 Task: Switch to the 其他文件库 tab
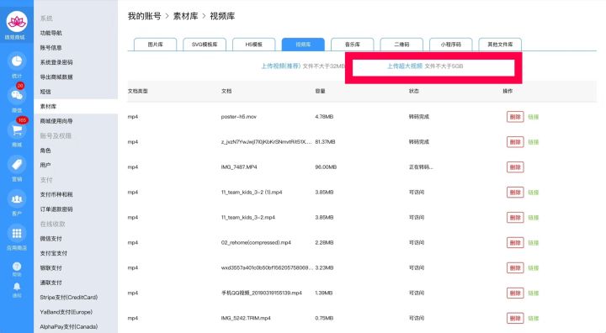pyautogui.click(x=500, y=45)
